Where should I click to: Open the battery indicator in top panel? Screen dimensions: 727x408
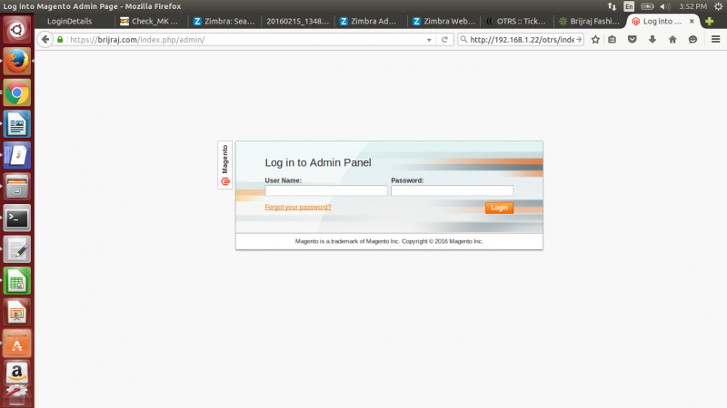pos(647,6)
